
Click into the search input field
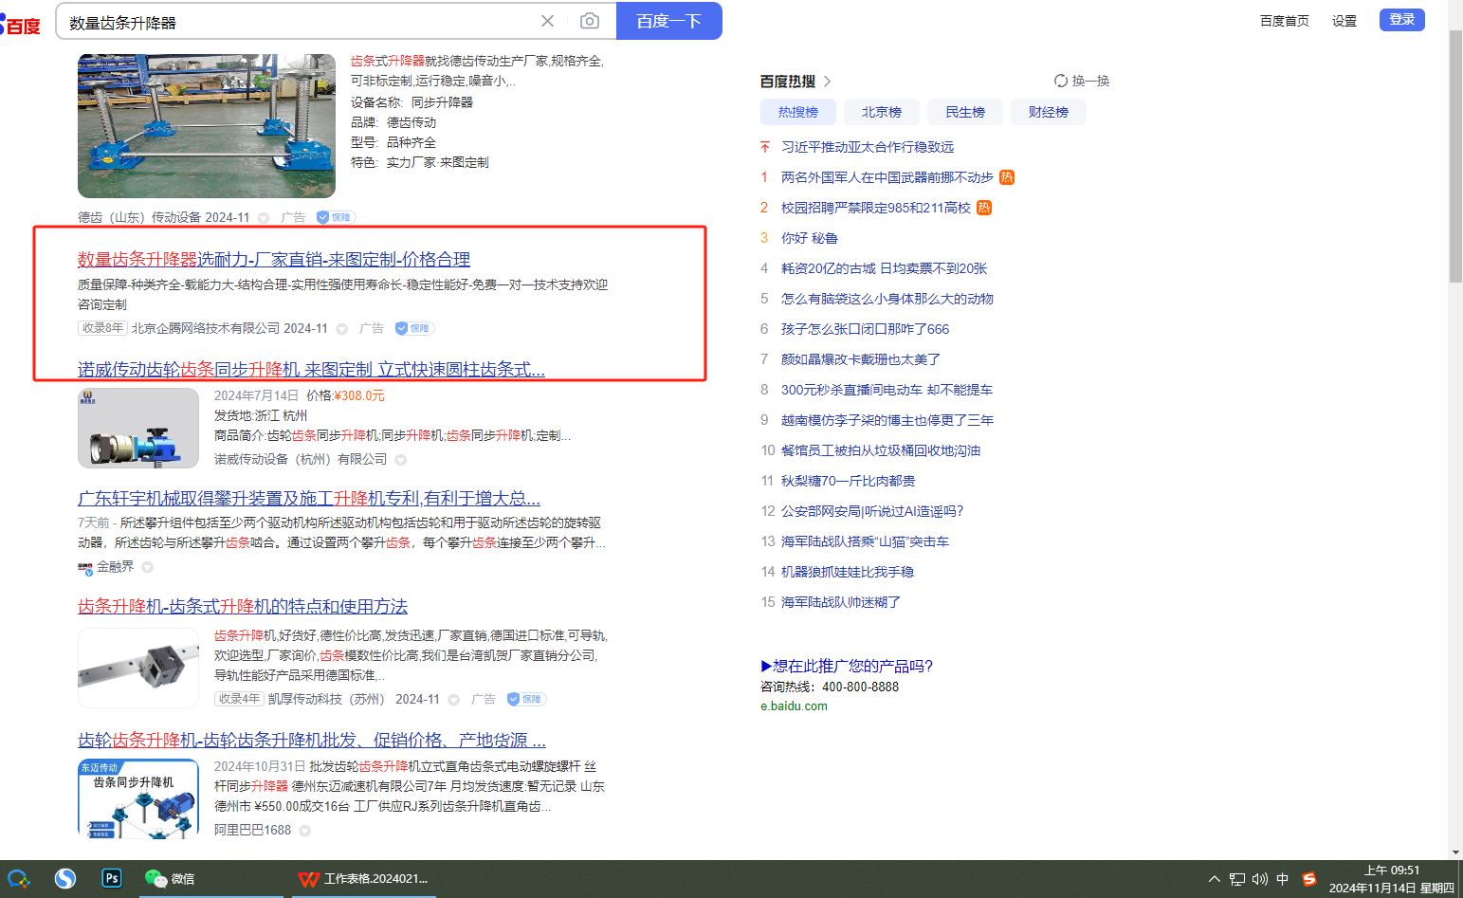coord(294,22)
